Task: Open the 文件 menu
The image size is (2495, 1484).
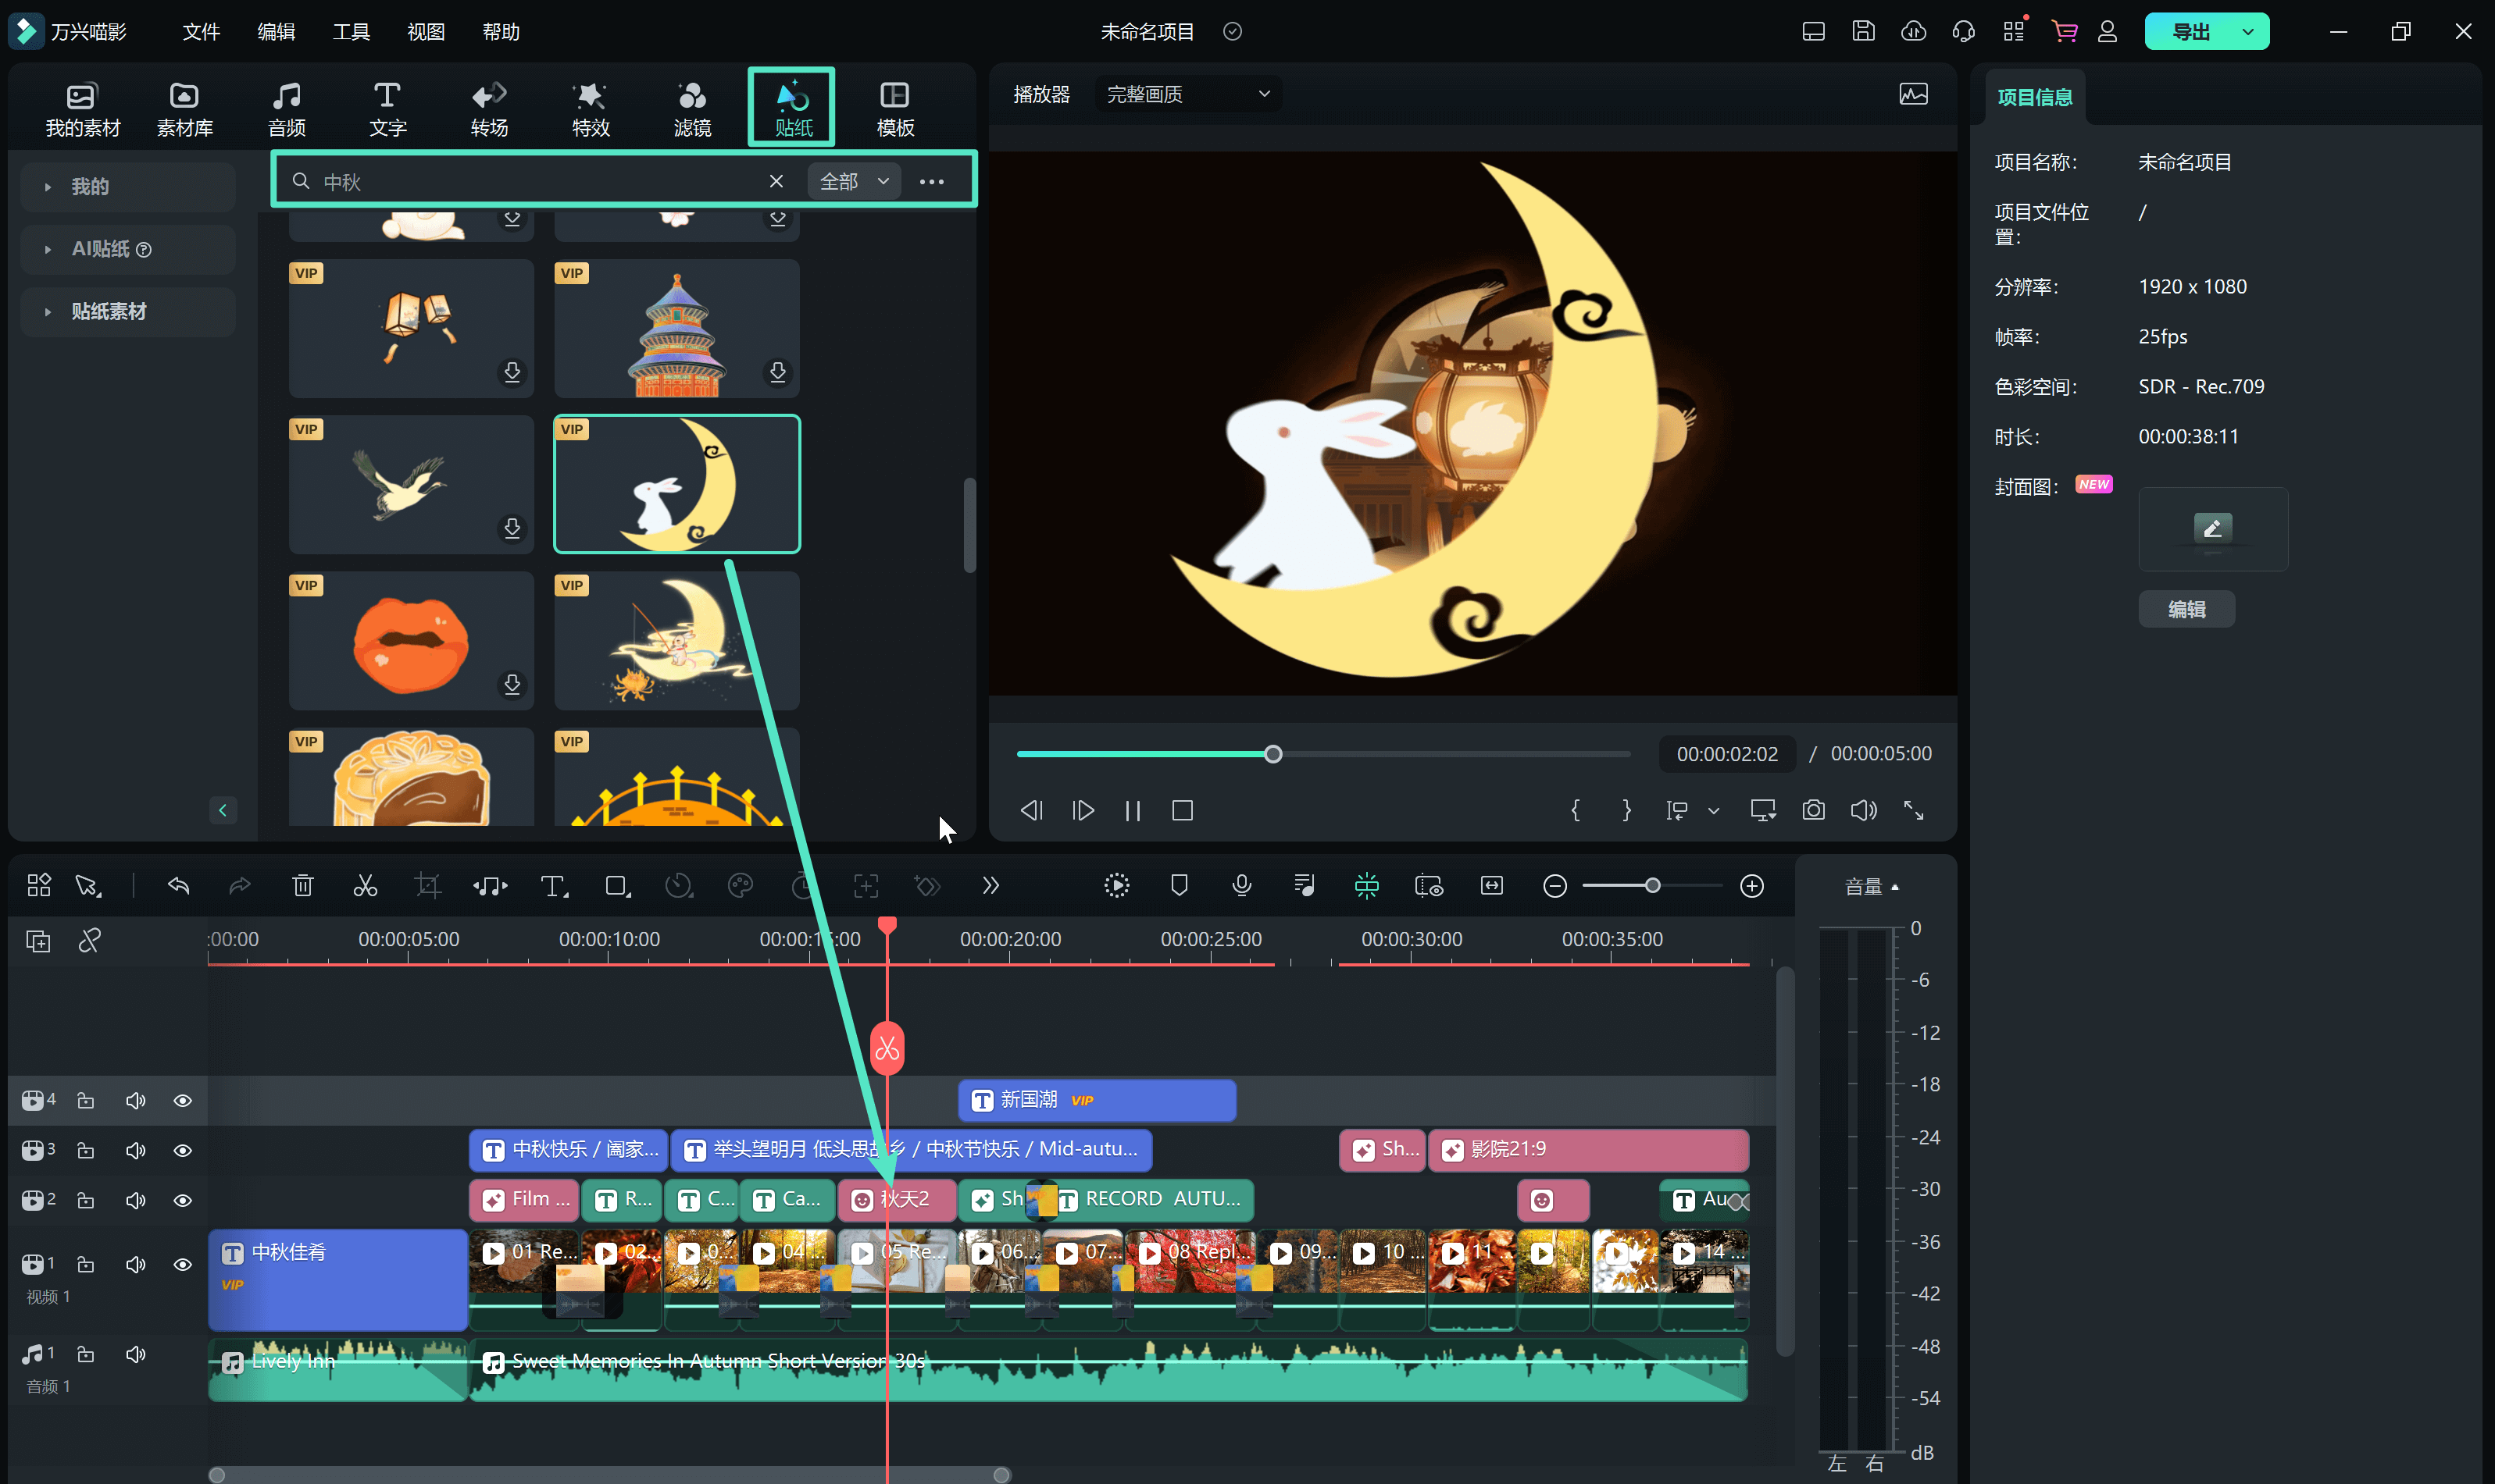Action: pos(200,32)
